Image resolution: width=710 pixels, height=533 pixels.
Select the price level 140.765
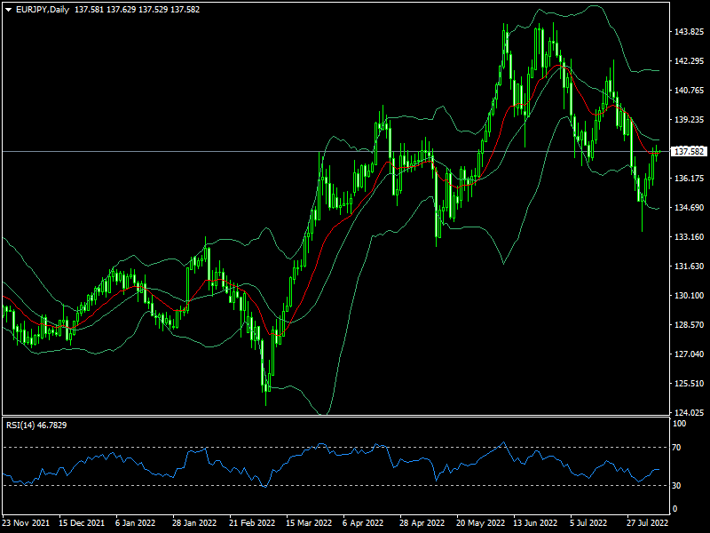689,91
